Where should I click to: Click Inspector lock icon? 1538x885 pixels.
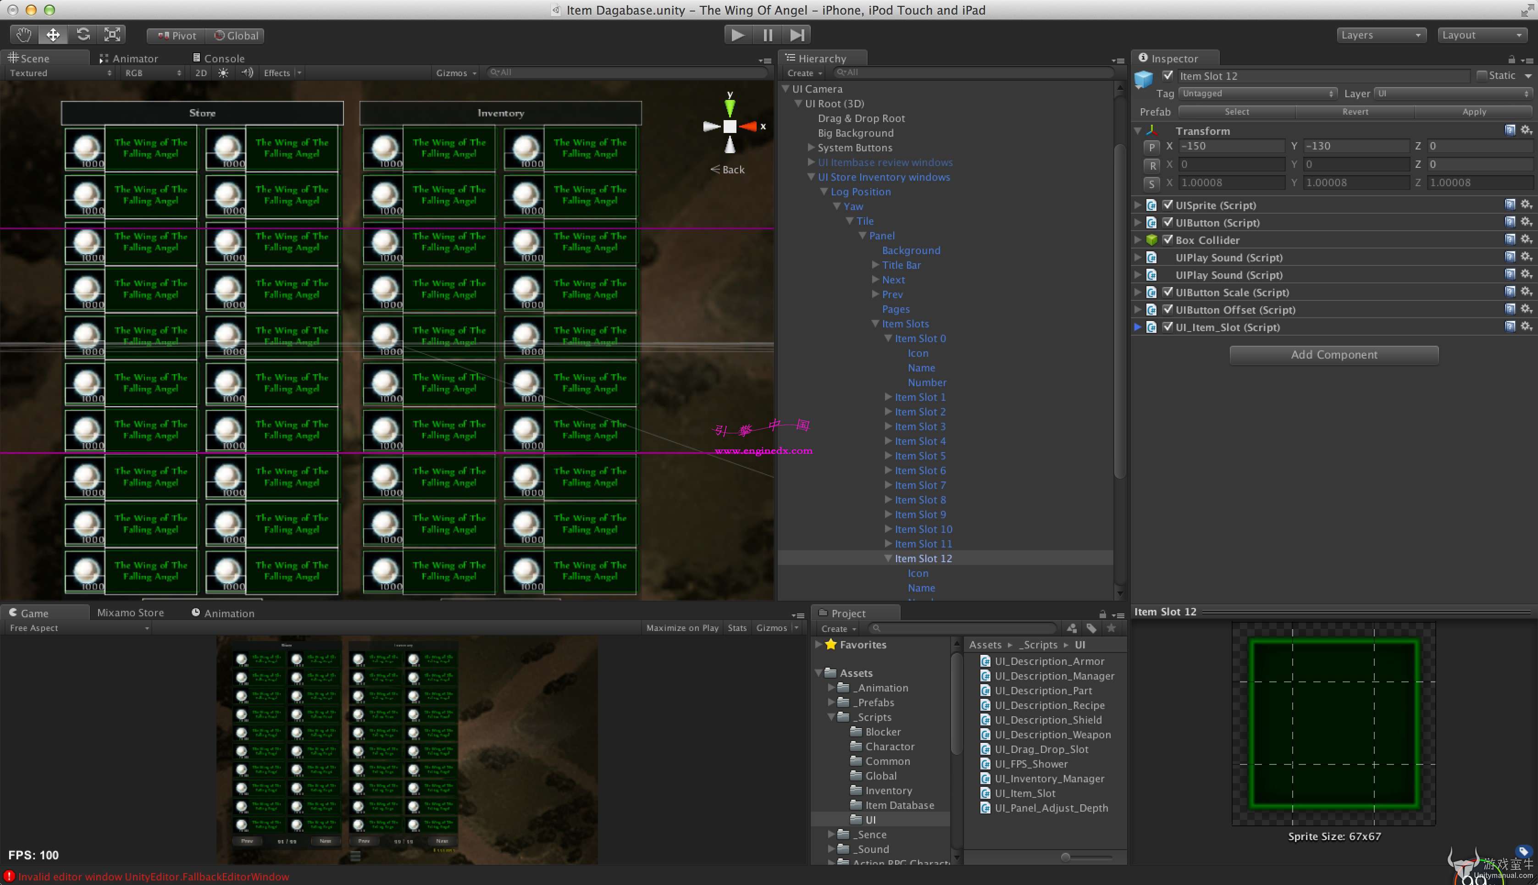(x=1511, y=59)
